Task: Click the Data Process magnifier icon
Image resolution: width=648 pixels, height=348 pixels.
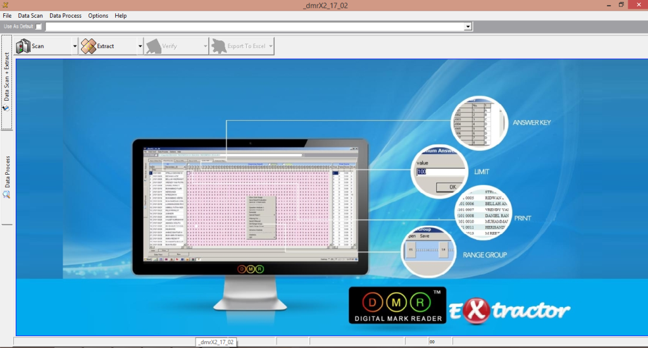Action: coord(6,194)
